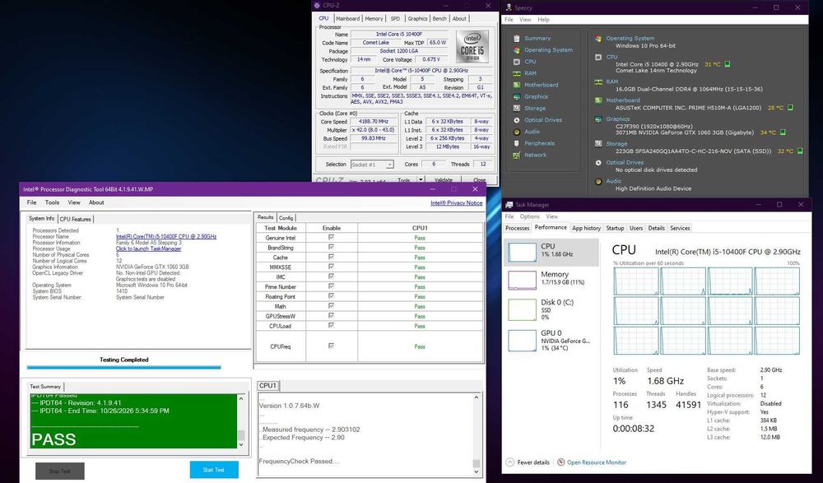Toggle Floating Point test checkbox

(x=331, y=296)
